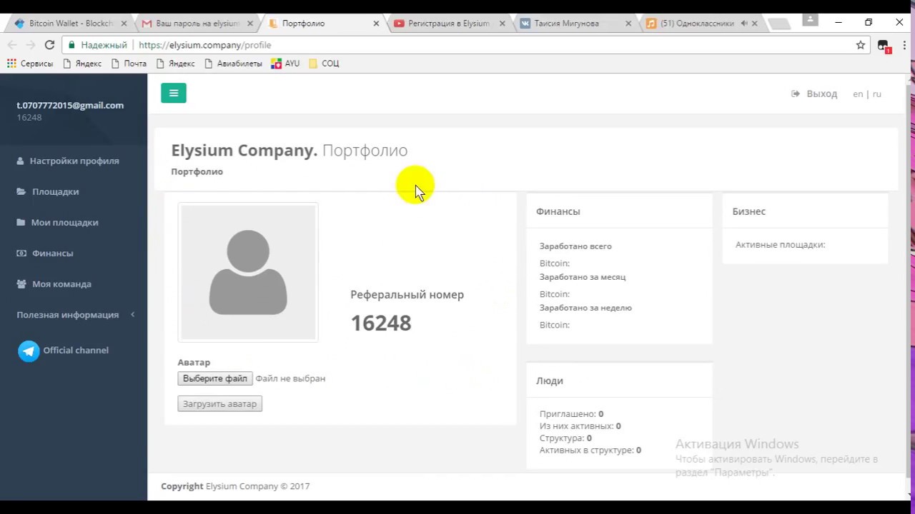Click Настройки профиля user icon
Image resolution: width=915 pixels, height=514 pixels.
pos(21,161)
